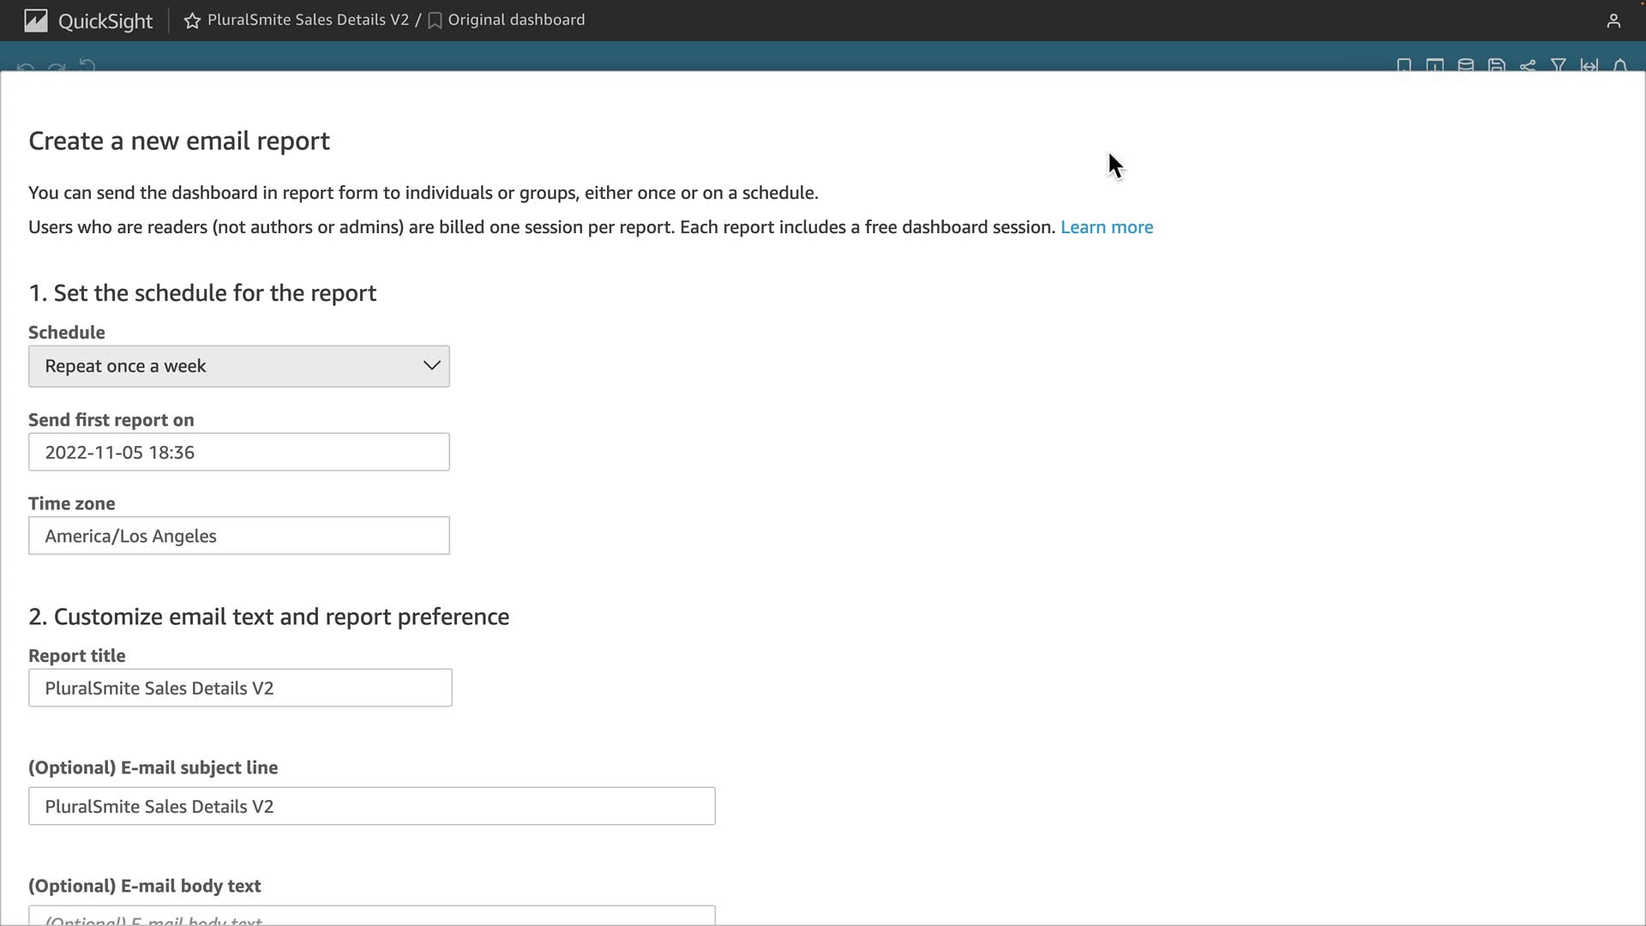Open the Original dashboard bookmark breadcrumb
This screenshot has height=926, width=1646.
(x=514, y=20)
